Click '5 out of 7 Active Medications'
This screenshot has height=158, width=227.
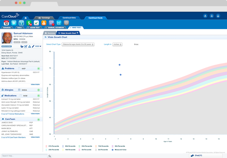coord(13,114)
